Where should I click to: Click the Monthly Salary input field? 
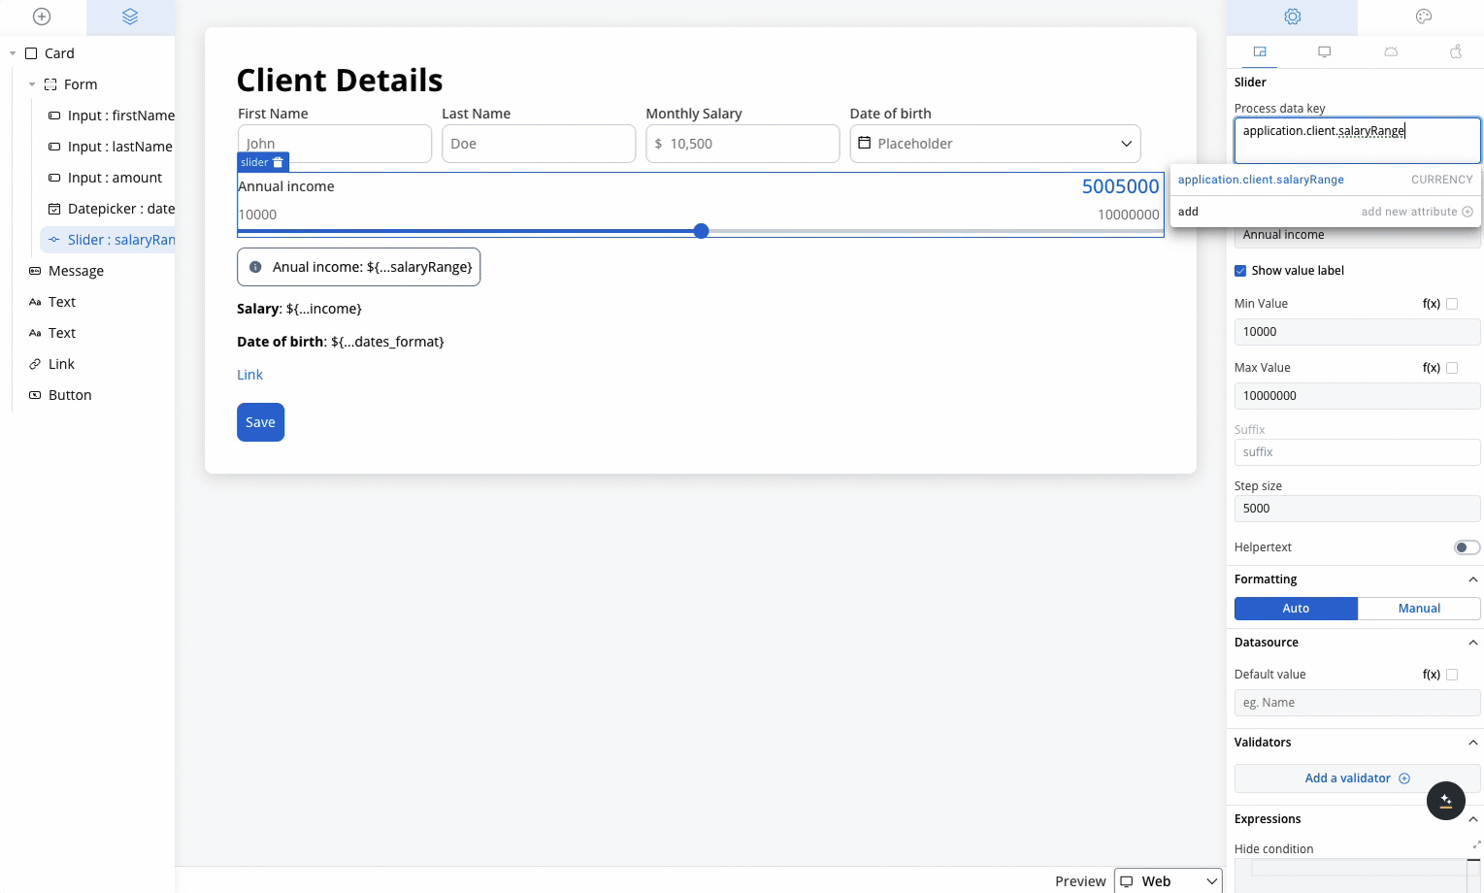[742, 144]
